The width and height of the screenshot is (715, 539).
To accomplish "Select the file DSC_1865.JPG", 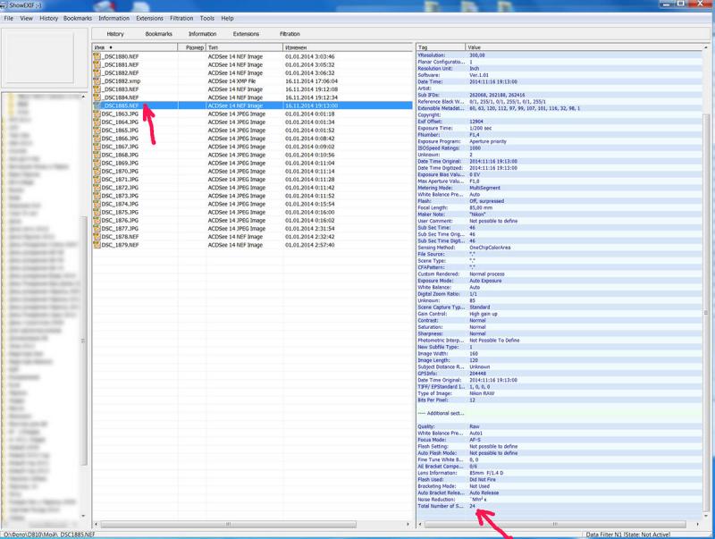I will pyautogui.click(x=253, y=131).
